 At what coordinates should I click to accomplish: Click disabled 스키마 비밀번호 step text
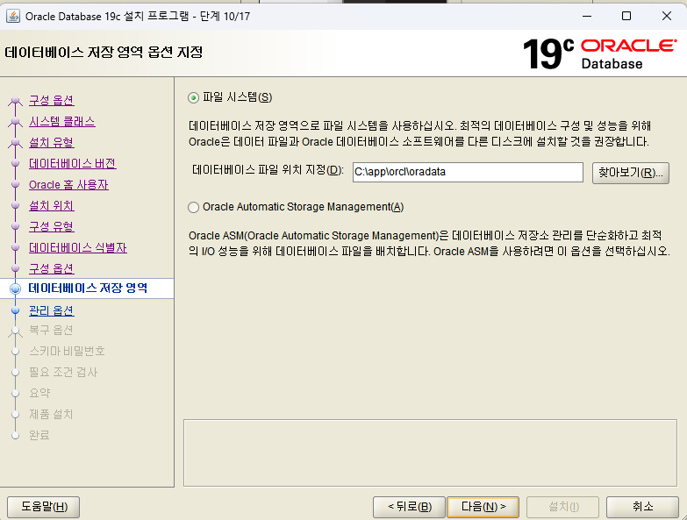pyautogui.click(x=67, y=351)
